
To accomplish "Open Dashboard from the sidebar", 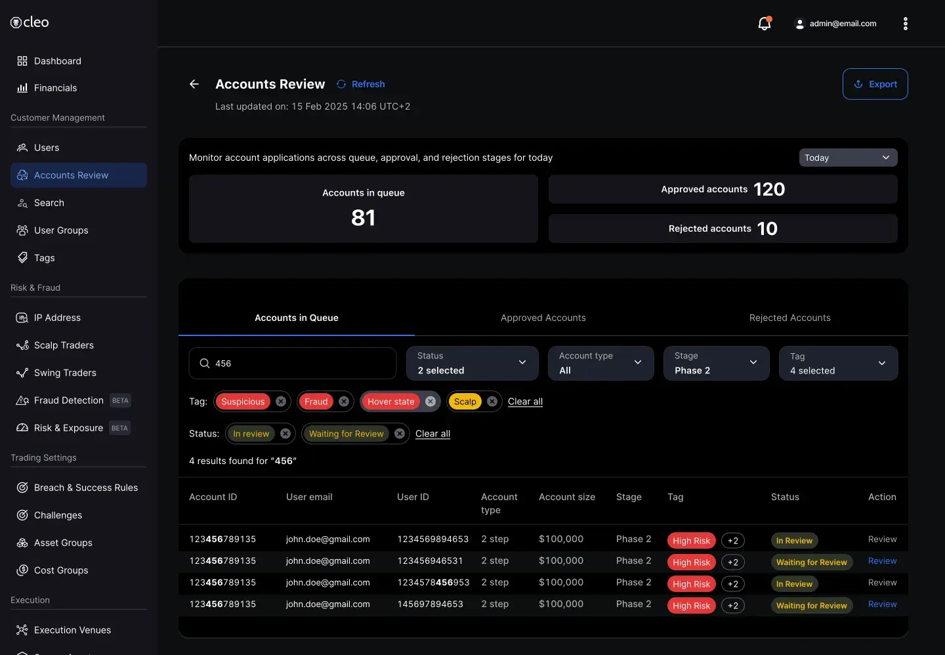I will click(79, 61).
